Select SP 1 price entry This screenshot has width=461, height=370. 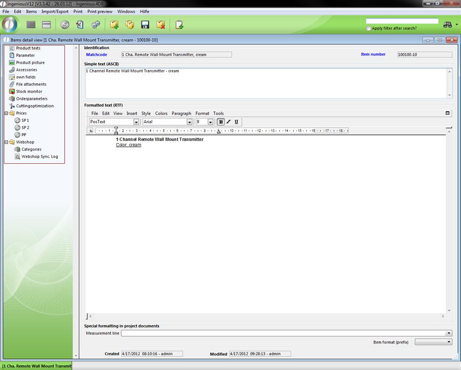pyautogui.click(x=25, y=120)
